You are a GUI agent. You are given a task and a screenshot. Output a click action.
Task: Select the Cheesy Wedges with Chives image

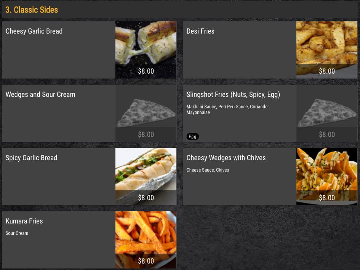click(x=327, y=177)
